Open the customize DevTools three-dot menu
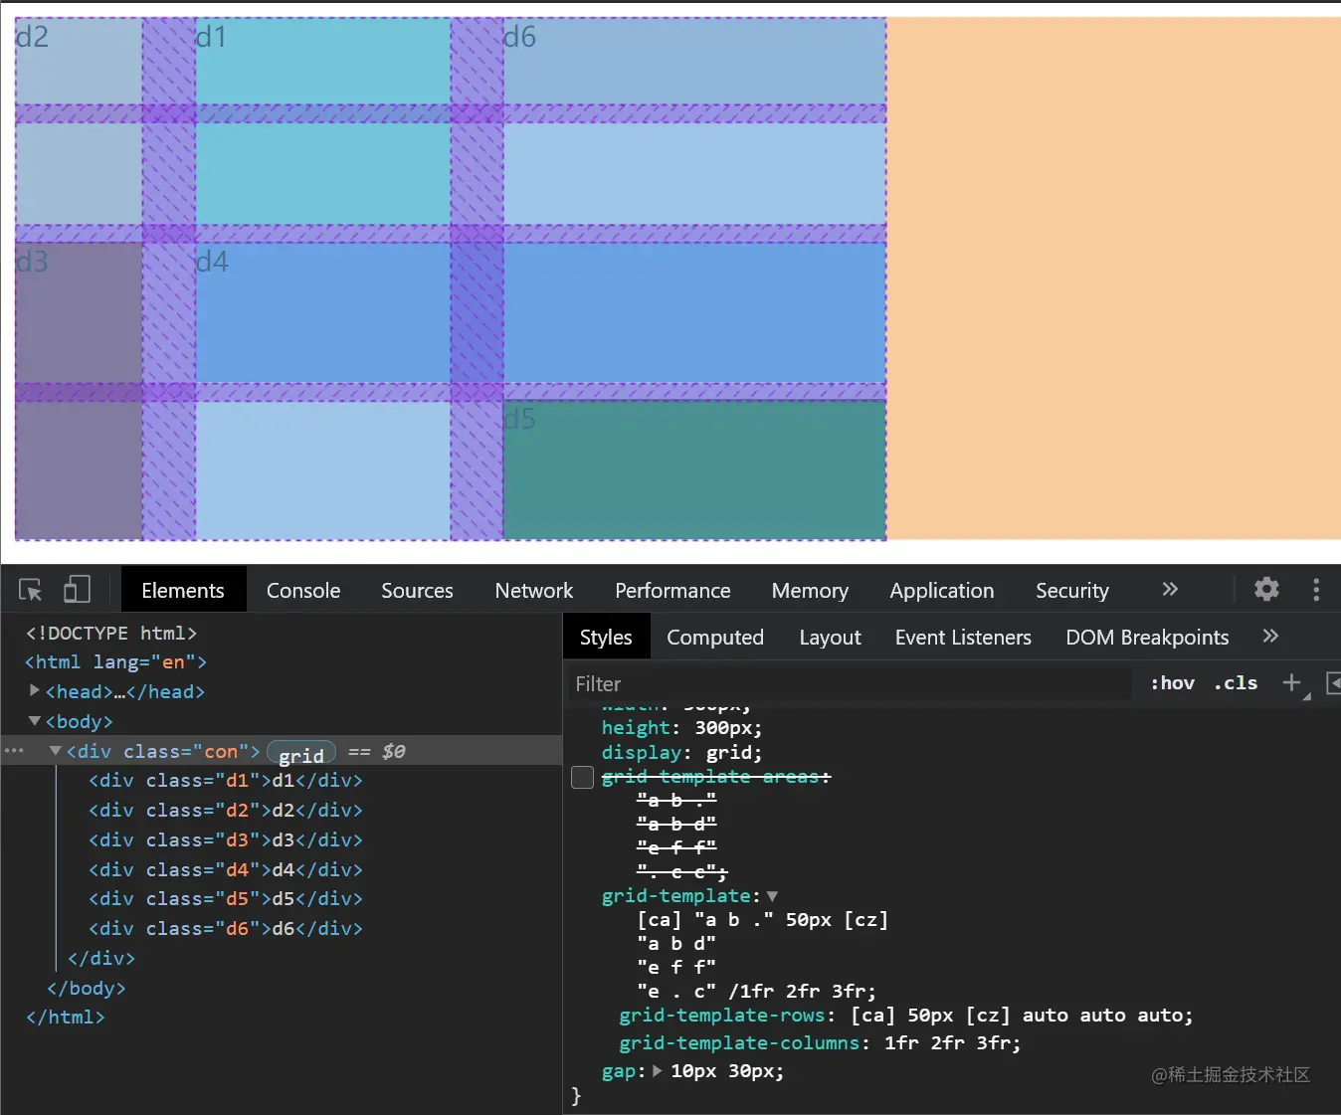The width and height of the screenshot is (1341, 1115). pyautogui.click(x=1316, y=589)
